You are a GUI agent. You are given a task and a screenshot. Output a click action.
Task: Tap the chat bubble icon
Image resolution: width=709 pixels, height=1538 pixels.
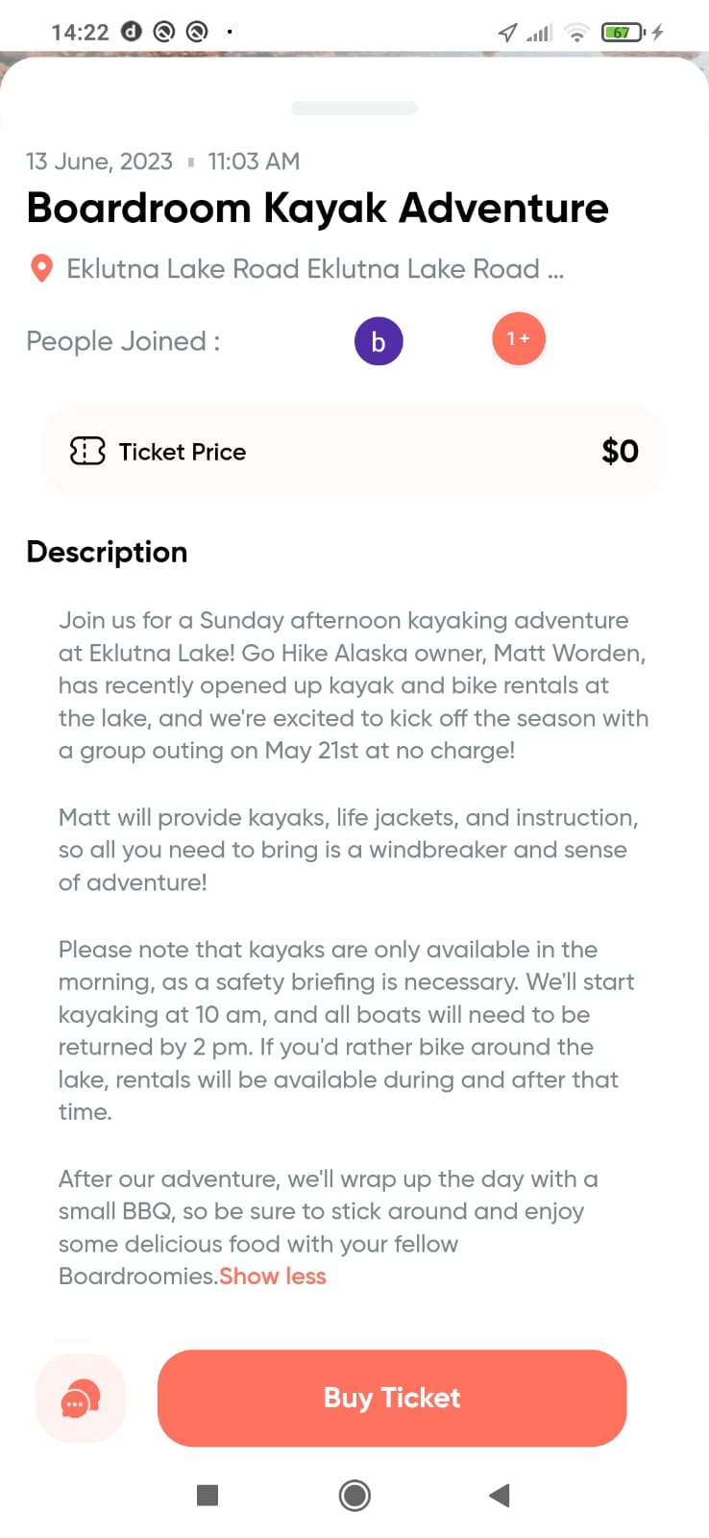pos(81,1399)
